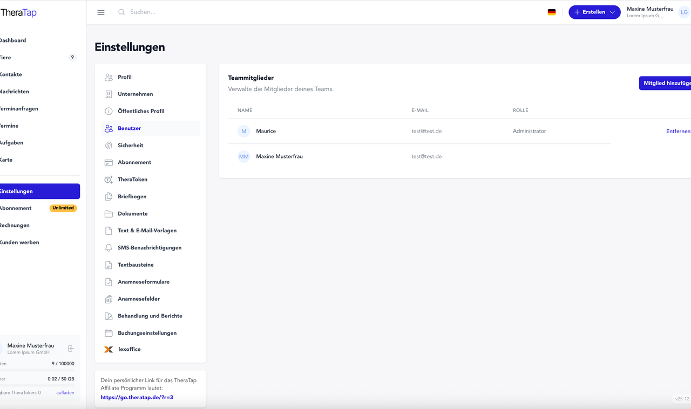Open the go.theratap.de affiliate link

(137, 397)
